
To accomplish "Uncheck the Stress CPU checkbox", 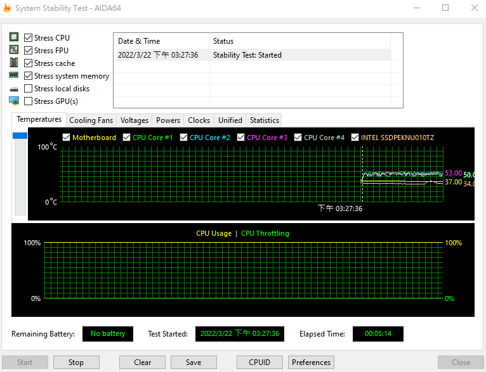I will tap(28, 38).
